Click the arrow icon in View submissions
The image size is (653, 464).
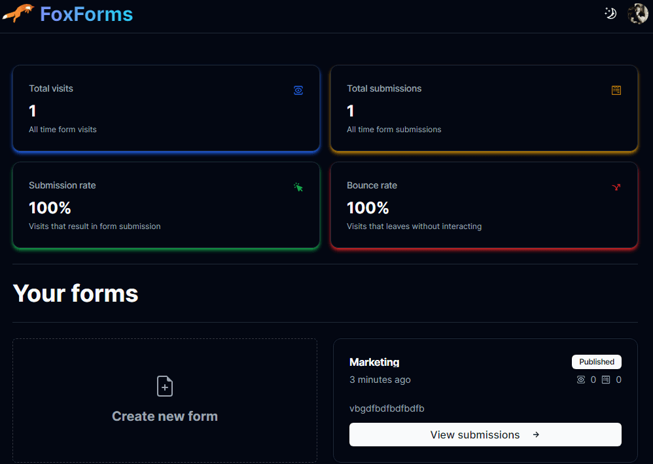click(536, 435)
